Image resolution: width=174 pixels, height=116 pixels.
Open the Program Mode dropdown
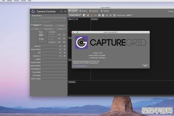point(54,62)
